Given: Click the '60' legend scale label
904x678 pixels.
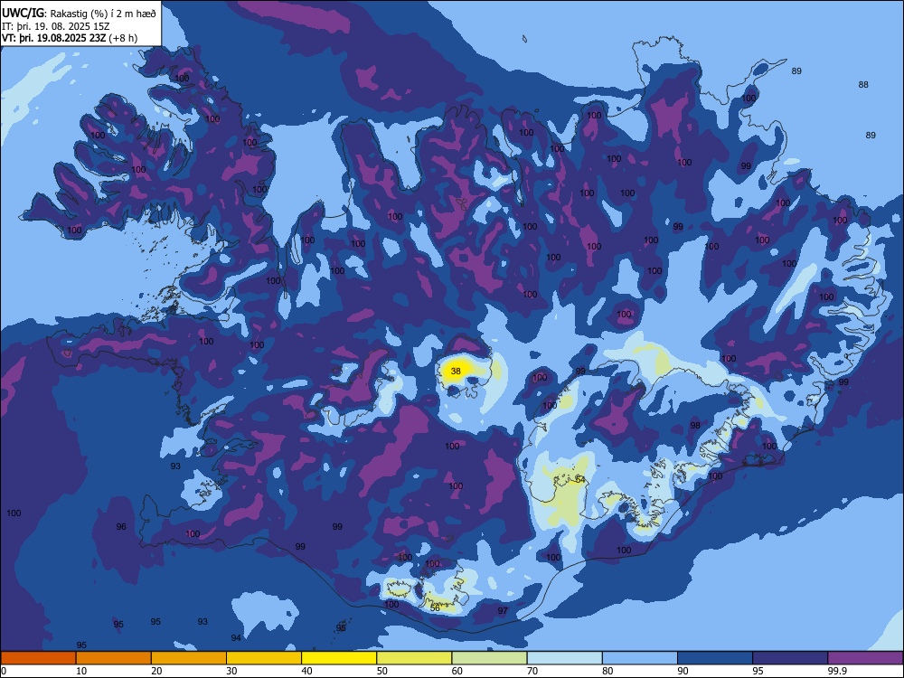Looking at the screenshot, I should pyautogui.click(x=457, y=671).
